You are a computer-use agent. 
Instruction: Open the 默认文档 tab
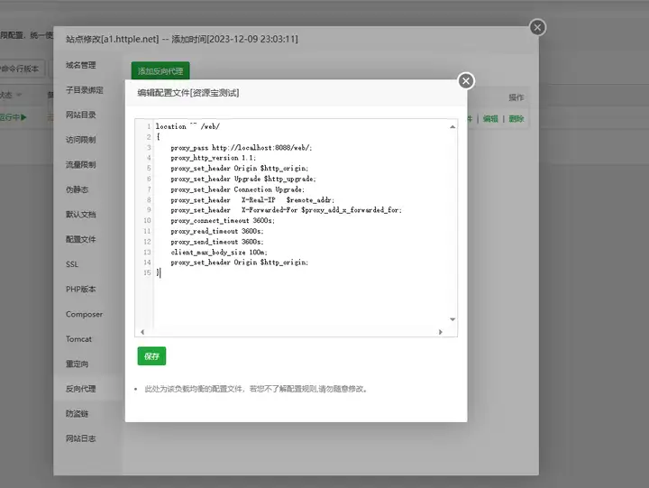[81, 214]
